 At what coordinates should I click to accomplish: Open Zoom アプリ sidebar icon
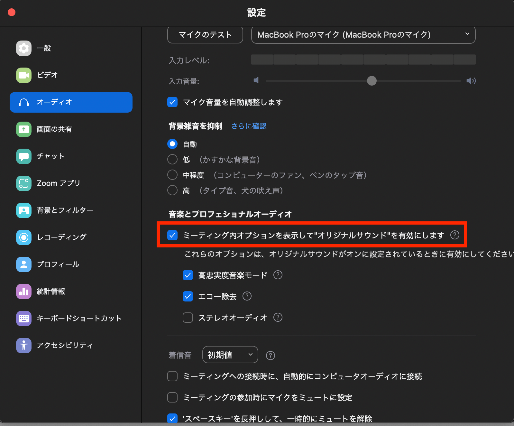[24, 183]
